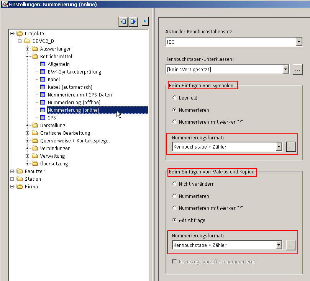Select Allgemein tree entry
This screenshot has width=310, height=281.
tap(59, 64)
